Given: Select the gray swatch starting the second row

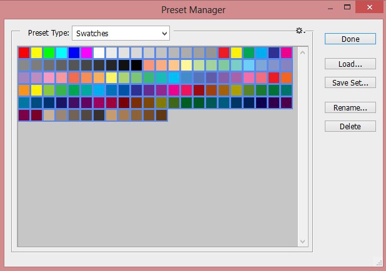Looking at the screenshot, I should (x=24, y=65).
